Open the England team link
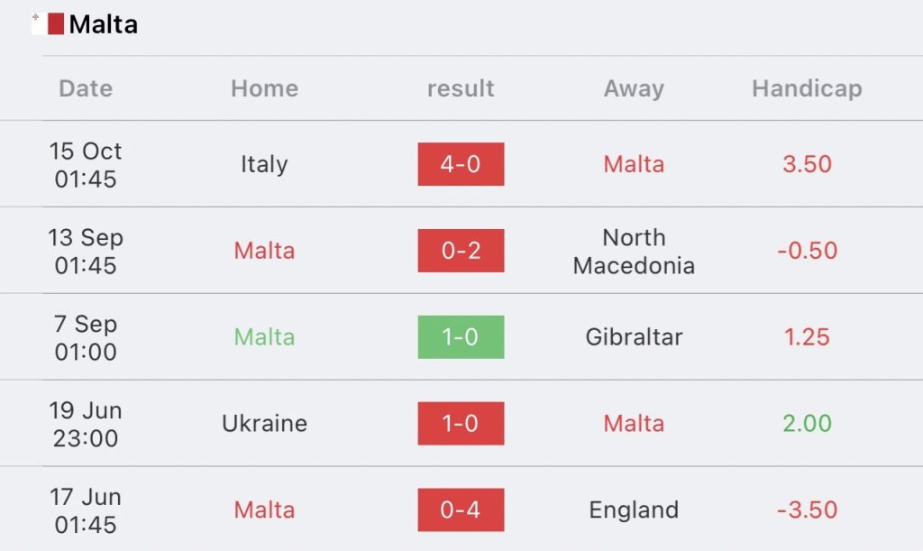This screenshot has width=923, height=551. [x=634, y=510]
